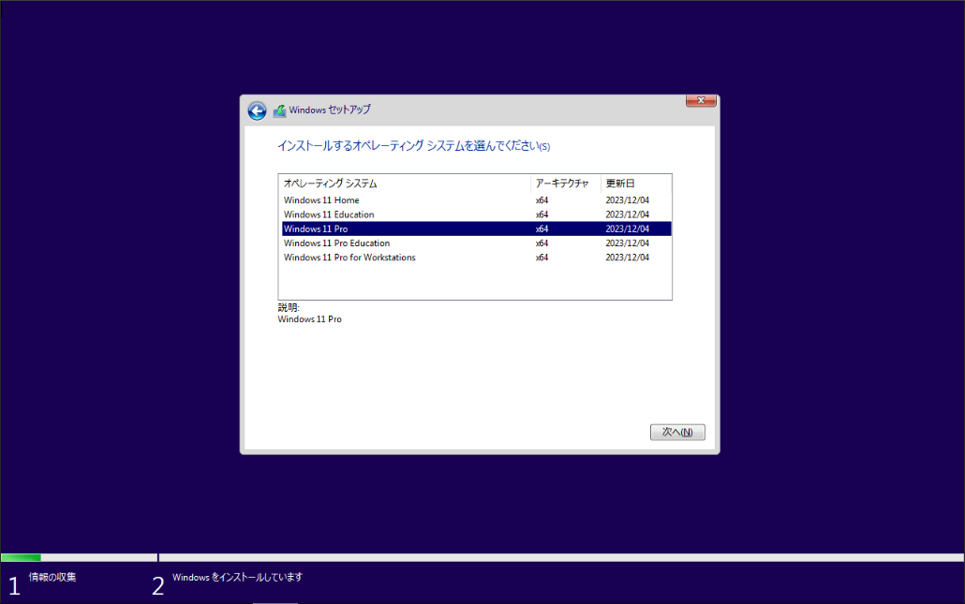Select Windows 11 Home from the list
This screenshot has width=965, height=604.
321,199
